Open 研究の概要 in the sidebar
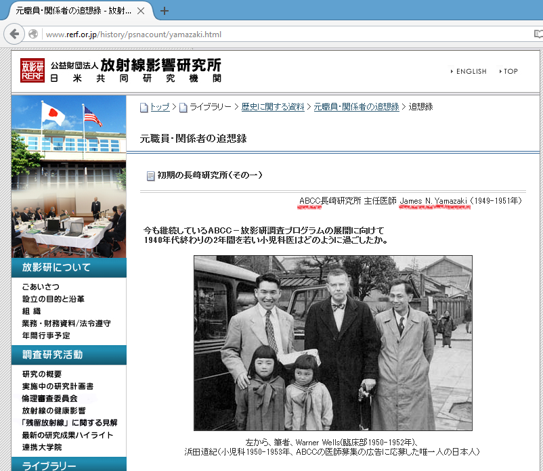 pos(42,374)
